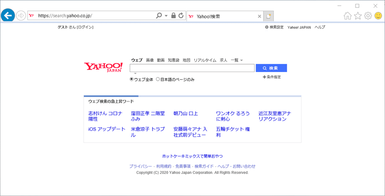Open trending word 志村けん コロナ陽性
The image size is (385, 196).
[x=105, y=116]
